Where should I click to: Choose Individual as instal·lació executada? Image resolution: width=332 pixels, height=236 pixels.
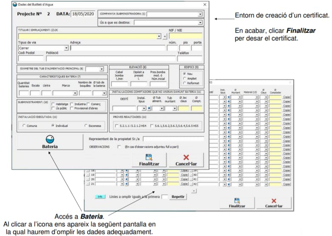pos(53,125)
